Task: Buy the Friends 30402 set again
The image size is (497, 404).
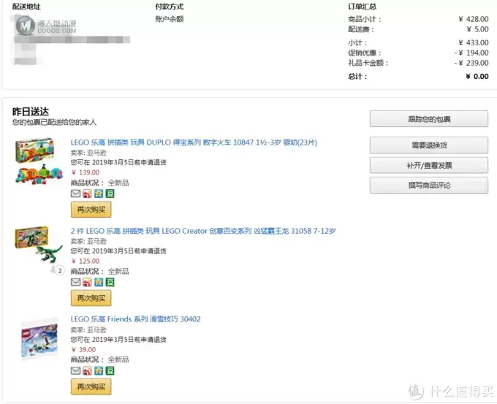Action: [x=91, y=386]
